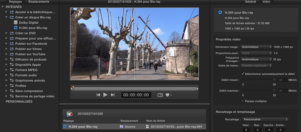The width and height of the screenshot is (301, 132).
Task: Toggle the split comparison view icon
Action: pos(160,95)
